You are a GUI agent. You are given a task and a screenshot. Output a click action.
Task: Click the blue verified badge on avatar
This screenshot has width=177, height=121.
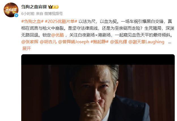16,15
